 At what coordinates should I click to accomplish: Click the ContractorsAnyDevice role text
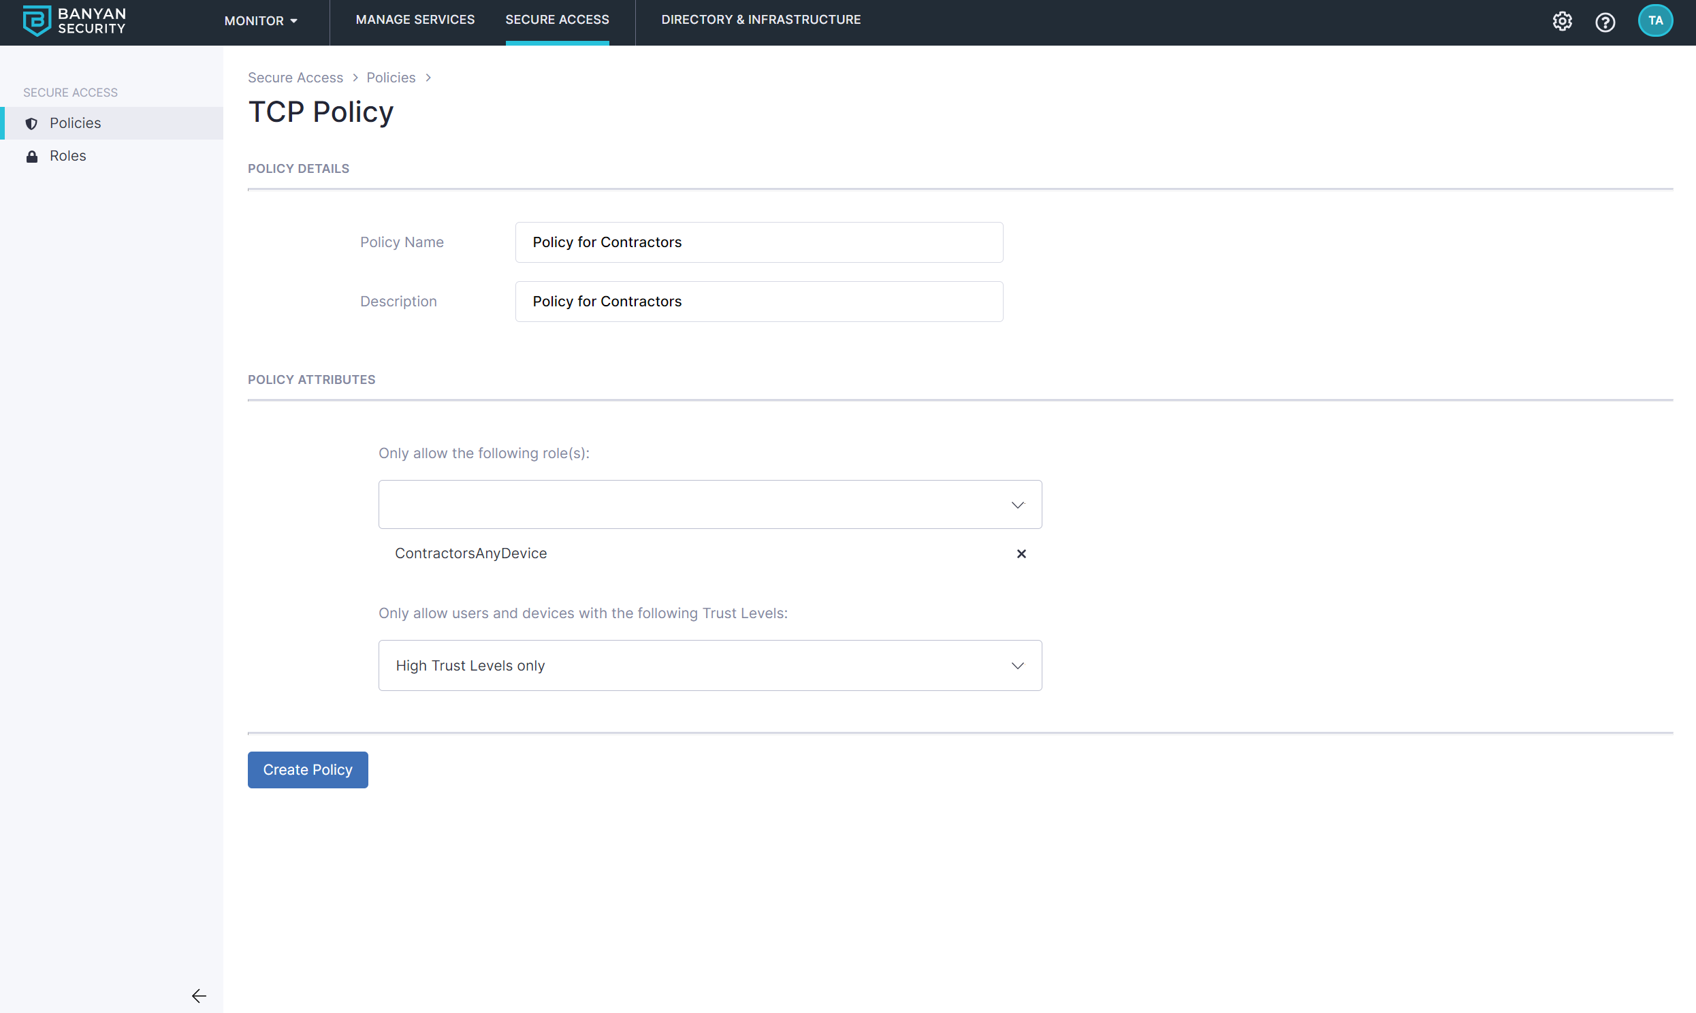click(x=471, y=553)
